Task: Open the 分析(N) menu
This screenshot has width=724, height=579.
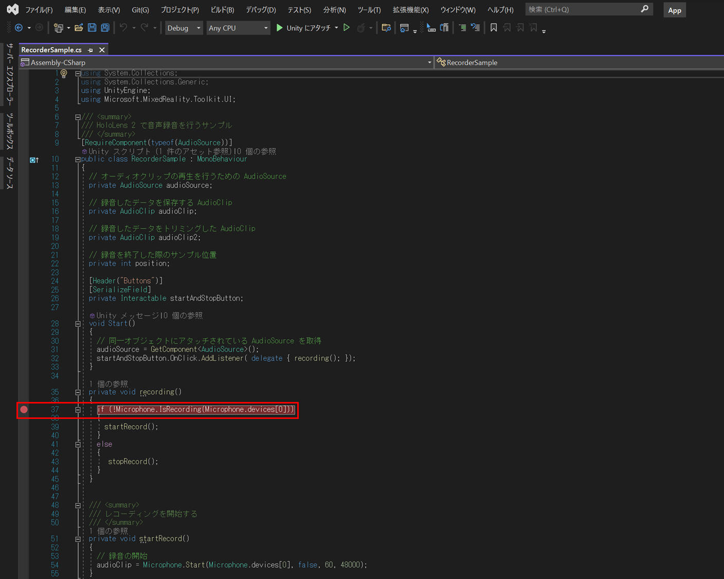Action: pyautogui.click(x=334, y=10)
